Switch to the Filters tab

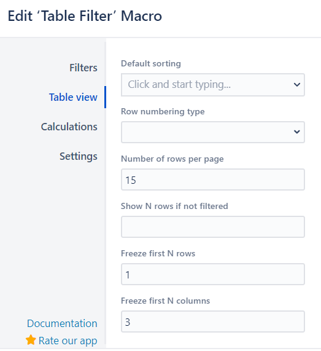(83, 68)
